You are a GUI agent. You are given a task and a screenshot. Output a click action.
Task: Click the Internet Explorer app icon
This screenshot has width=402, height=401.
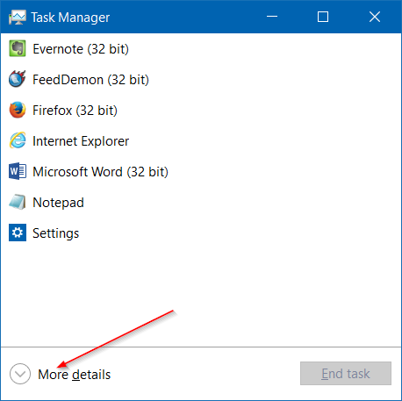[x=18, y=140]
